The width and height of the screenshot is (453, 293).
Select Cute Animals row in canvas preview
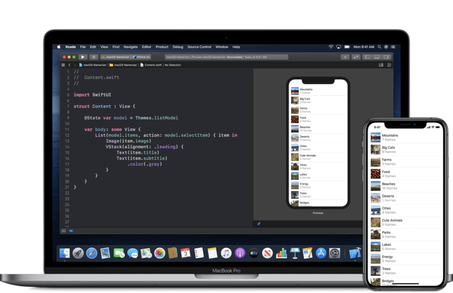[319, 157]
